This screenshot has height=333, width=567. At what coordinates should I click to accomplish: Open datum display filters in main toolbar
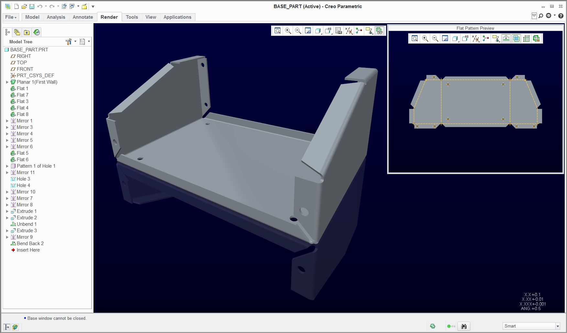click(x=349, y=31)
